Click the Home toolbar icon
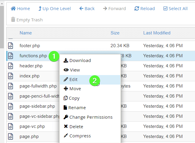This screenshot has width=195, height=143. click(13, 9)
